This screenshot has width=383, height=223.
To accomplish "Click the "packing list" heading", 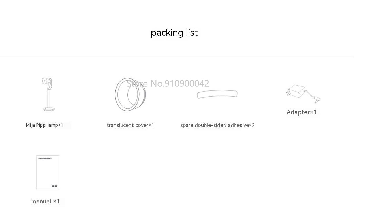I will click(174, 33).
